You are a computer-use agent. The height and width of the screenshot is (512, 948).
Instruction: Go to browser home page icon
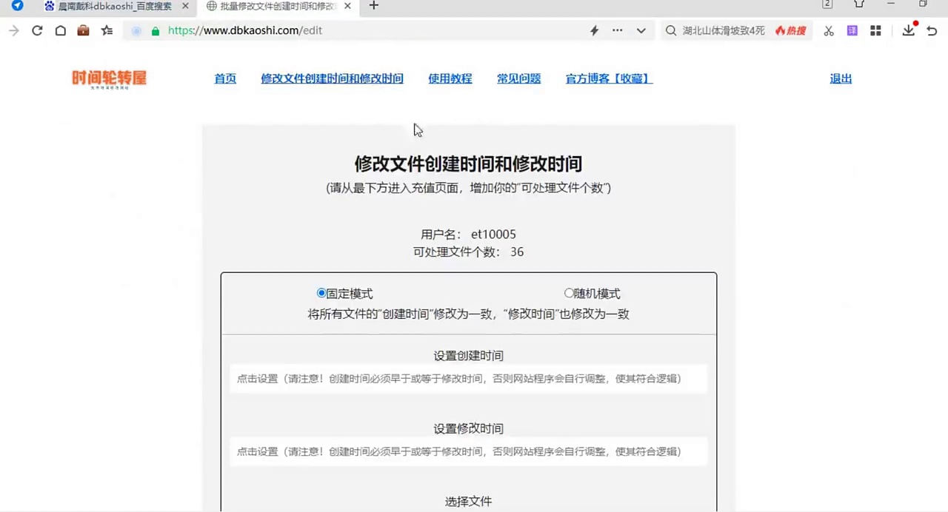[60, 30]
